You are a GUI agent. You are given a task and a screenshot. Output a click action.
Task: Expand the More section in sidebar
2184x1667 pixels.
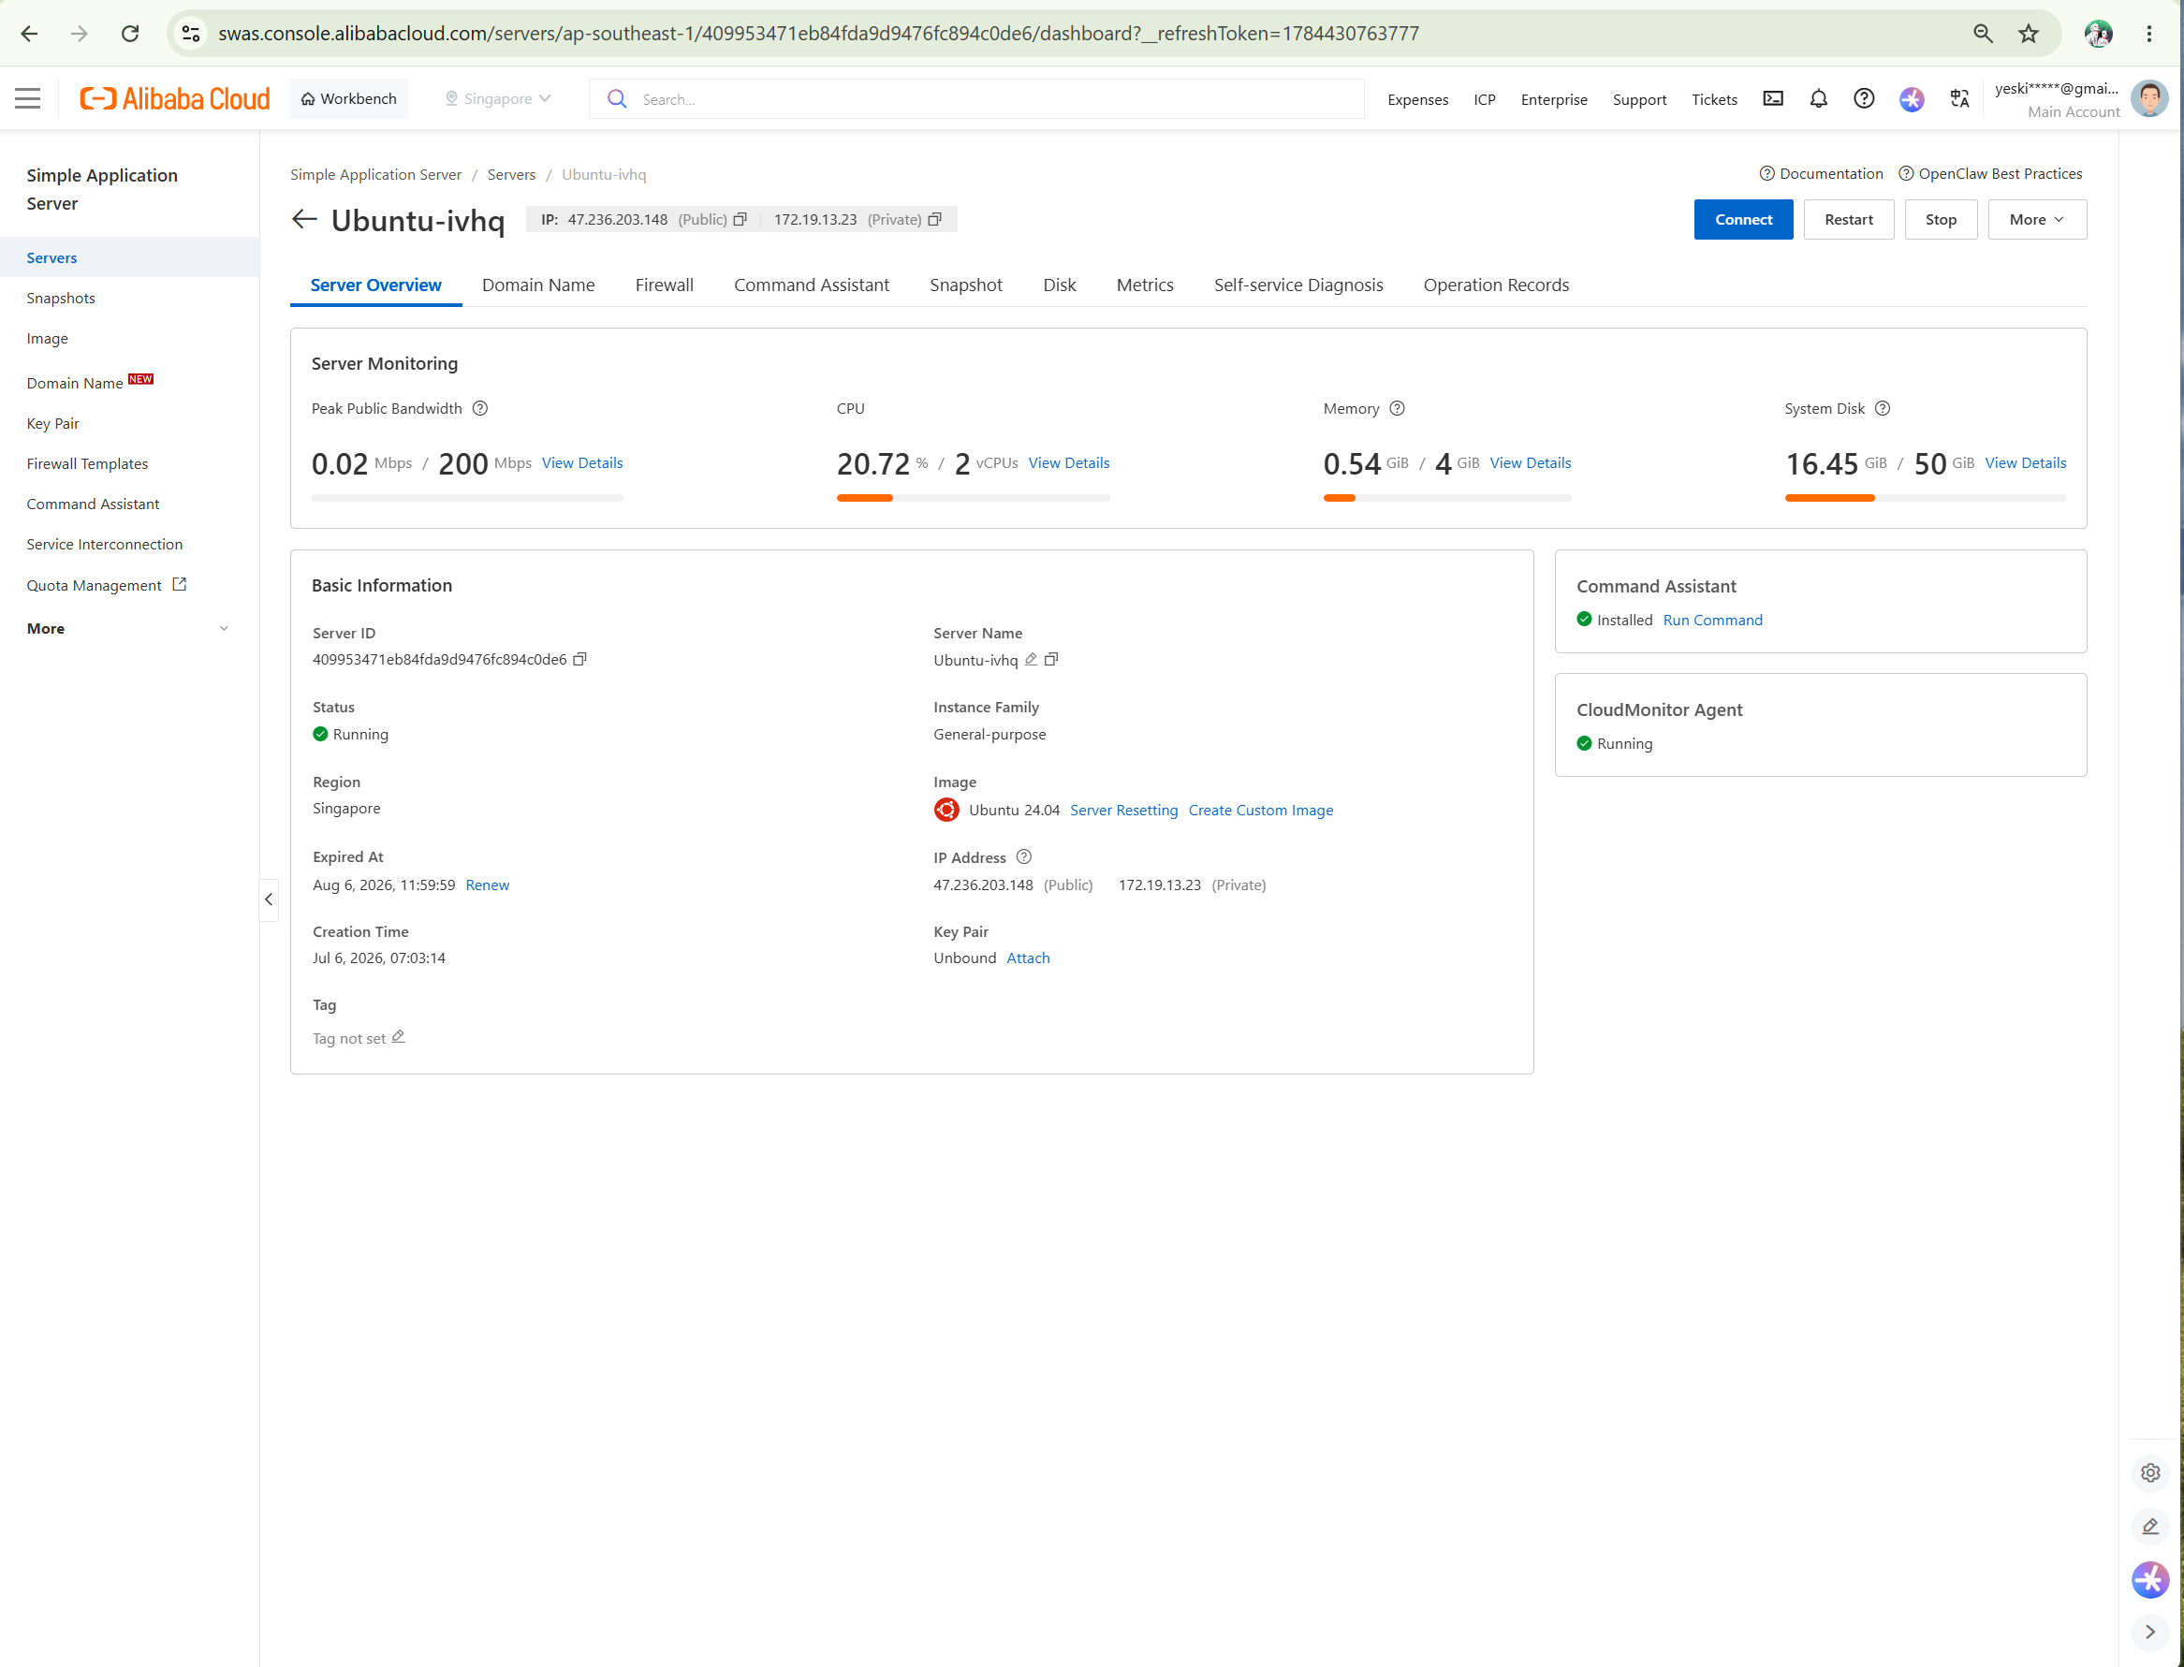tap(129, 628)
